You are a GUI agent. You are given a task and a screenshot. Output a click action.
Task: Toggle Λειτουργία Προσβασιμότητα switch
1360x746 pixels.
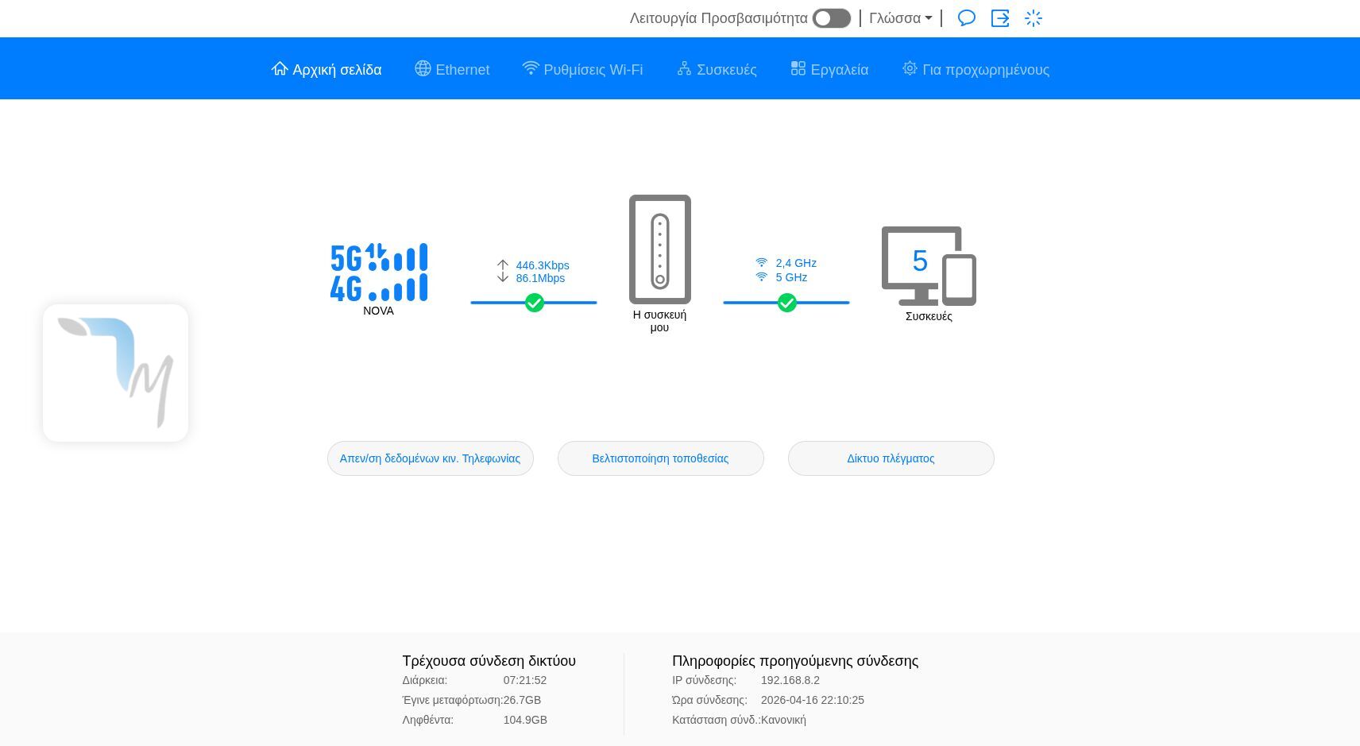coord(831,18)
